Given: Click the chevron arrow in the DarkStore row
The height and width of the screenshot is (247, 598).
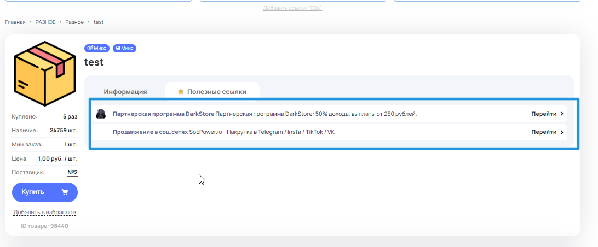Looking at the screenshot, I should pyautogui.click(x=562, y=114).
